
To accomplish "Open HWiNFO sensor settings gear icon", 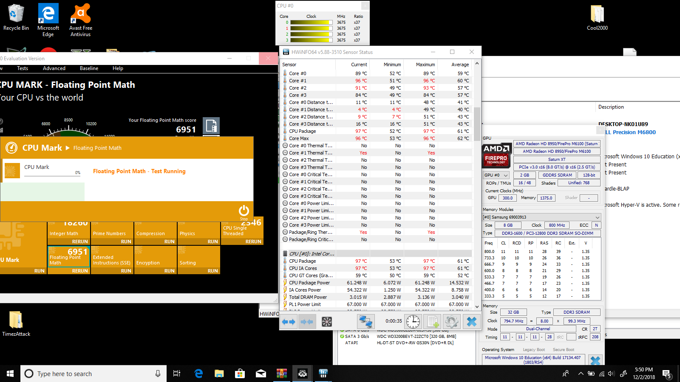I will (x=452, y=322).
